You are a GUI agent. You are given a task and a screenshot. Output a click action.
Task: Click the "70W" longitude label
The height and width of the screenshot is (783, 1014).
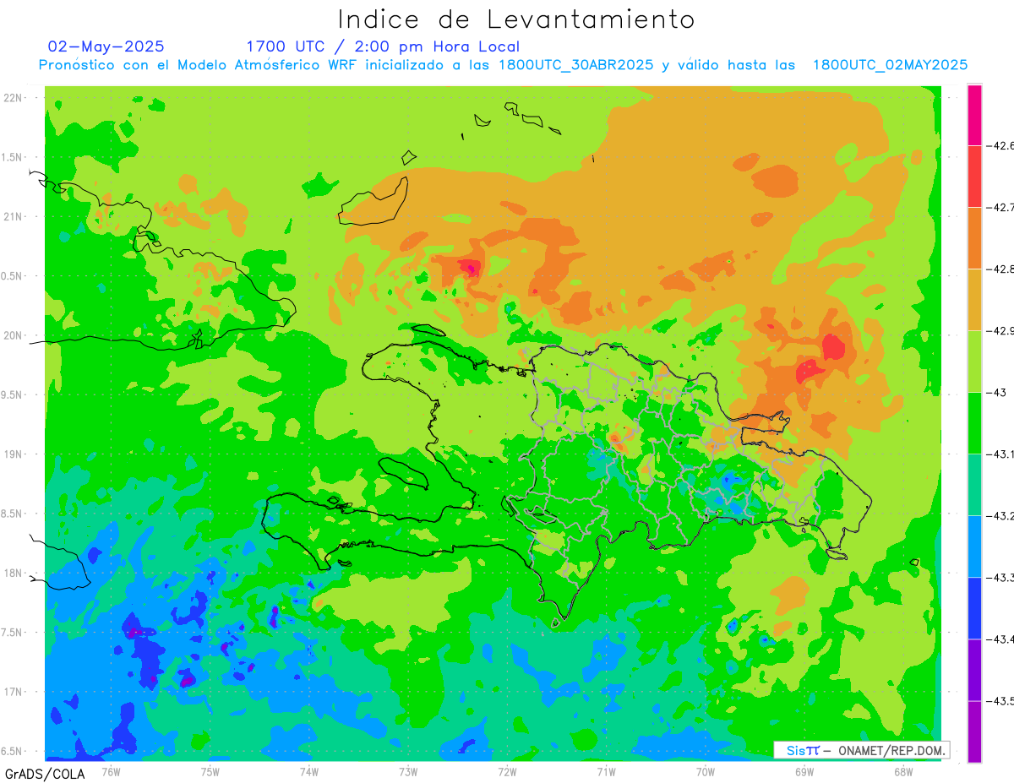coord(706,770)
